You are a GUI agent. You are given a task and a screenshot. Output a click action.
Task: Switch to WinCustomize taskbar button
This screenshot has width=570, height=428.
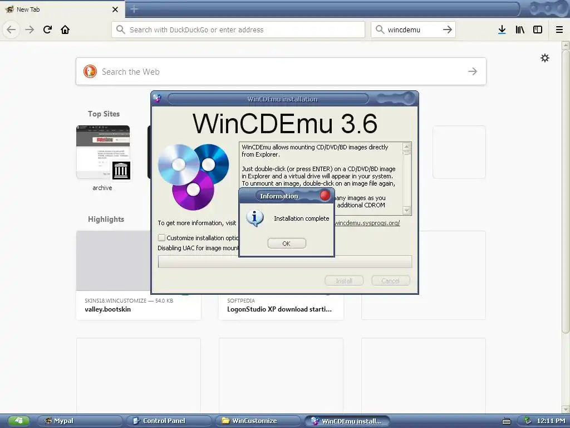tap(258, 421)
